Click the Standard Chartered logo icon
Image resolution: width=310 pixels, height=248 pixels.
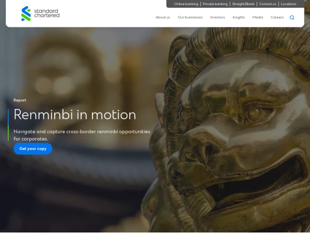pyautogui.click(x=26, y=13)
